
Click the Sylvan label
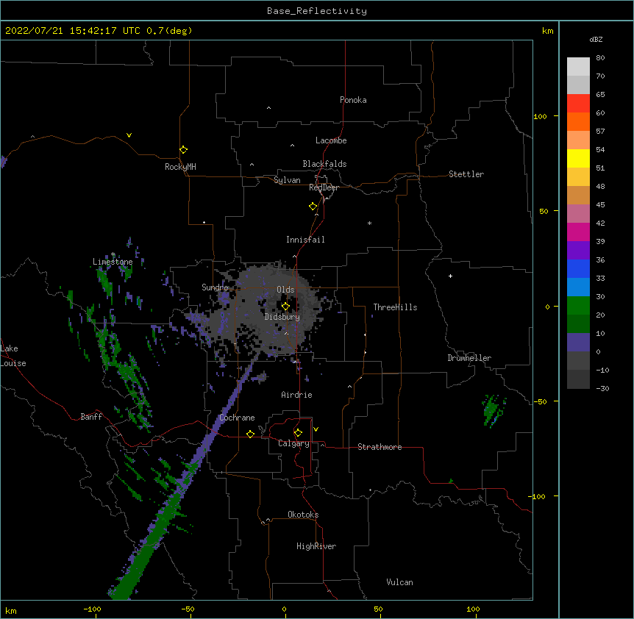[287, 180]
